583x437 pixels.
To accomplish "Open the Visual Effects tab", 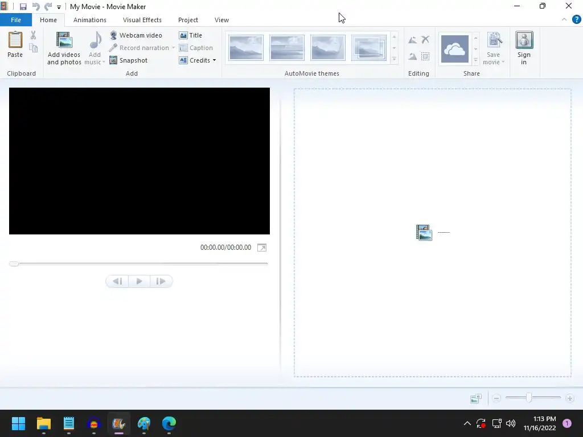I will pyautogui.click(x=142, y=20).
